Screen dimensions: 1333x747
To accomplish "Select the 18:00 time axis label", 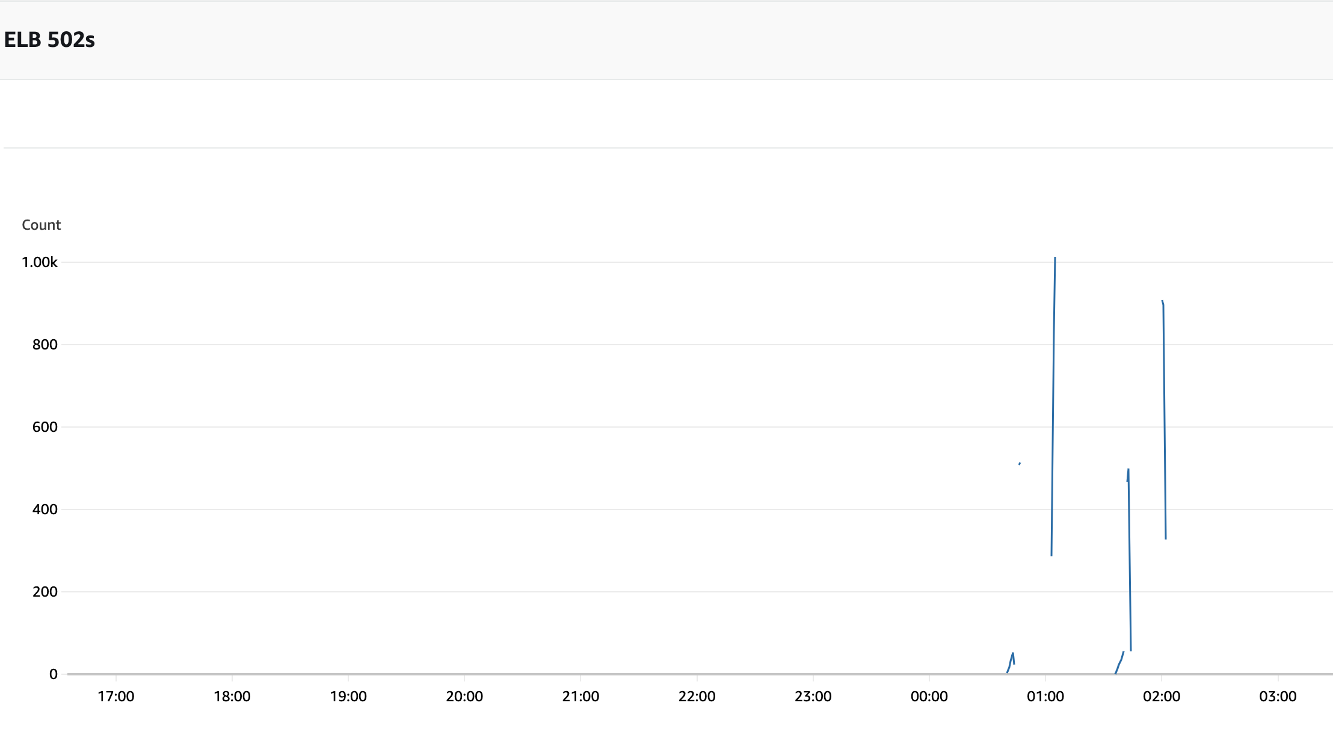I will pyautogui.click(x=232, y=696).
